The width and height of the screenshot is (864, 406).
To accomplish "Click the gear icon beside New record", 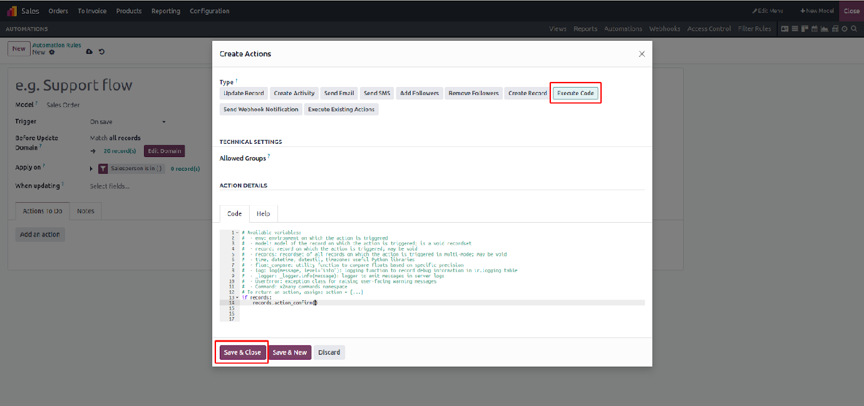I will tap(52, 53).
